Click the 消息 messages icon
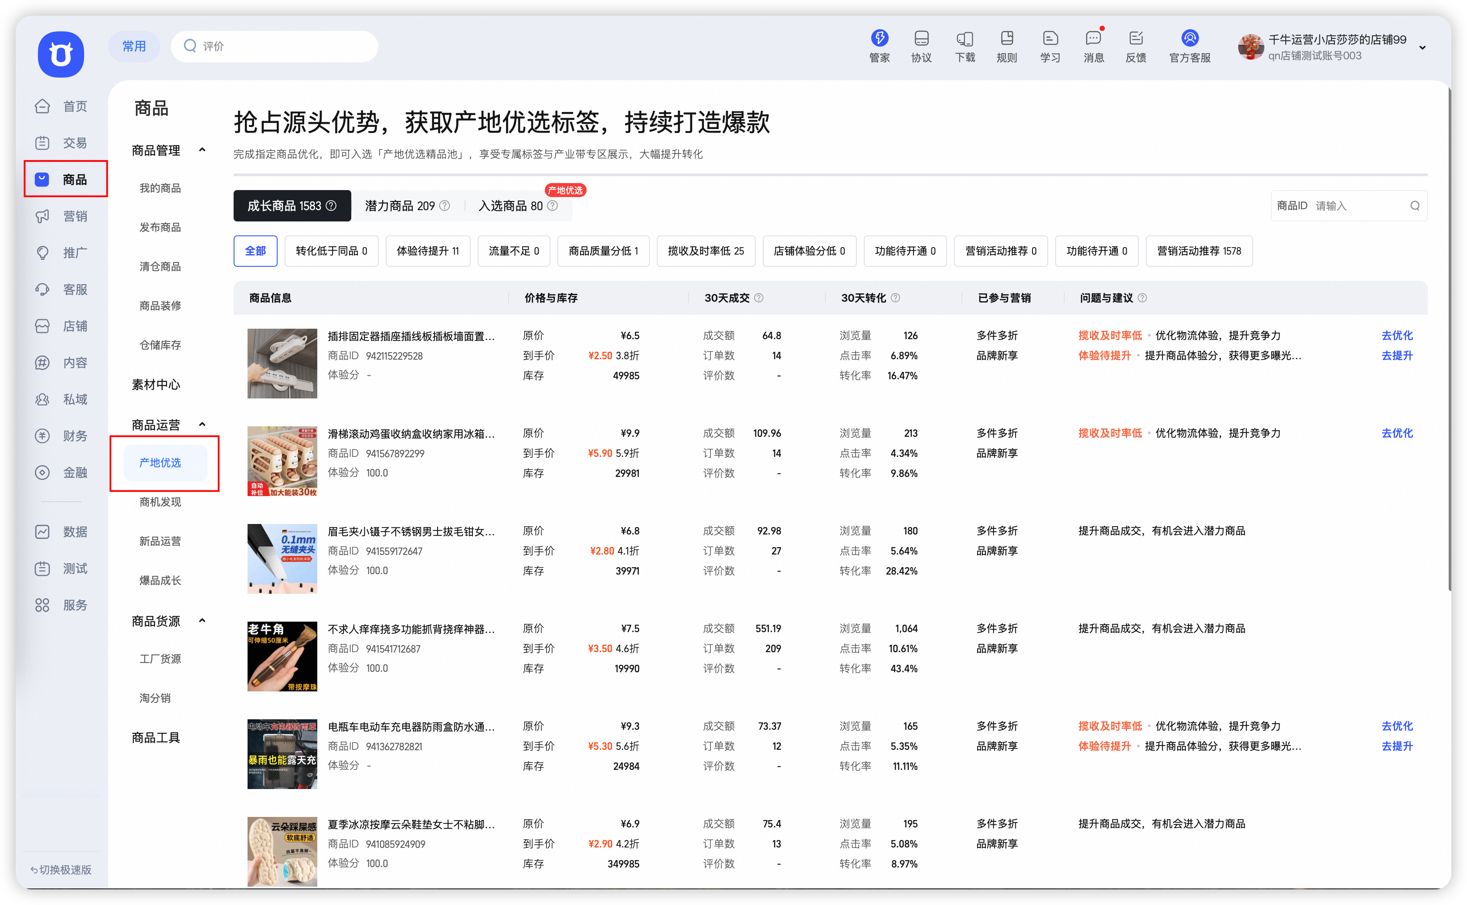This screenshot has width=1467, height=905. tap(1093, 39)
